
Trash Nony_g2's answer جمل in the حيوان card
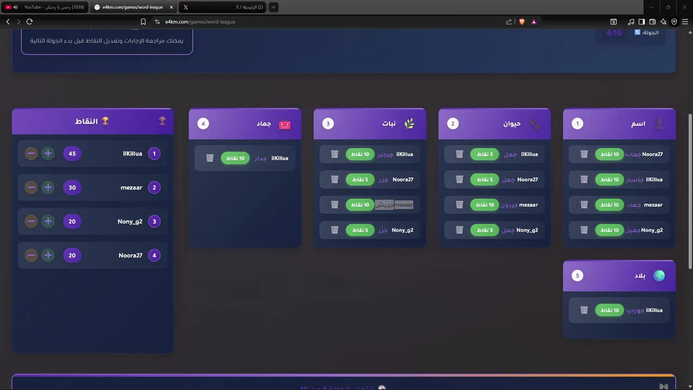click(460, 230)
